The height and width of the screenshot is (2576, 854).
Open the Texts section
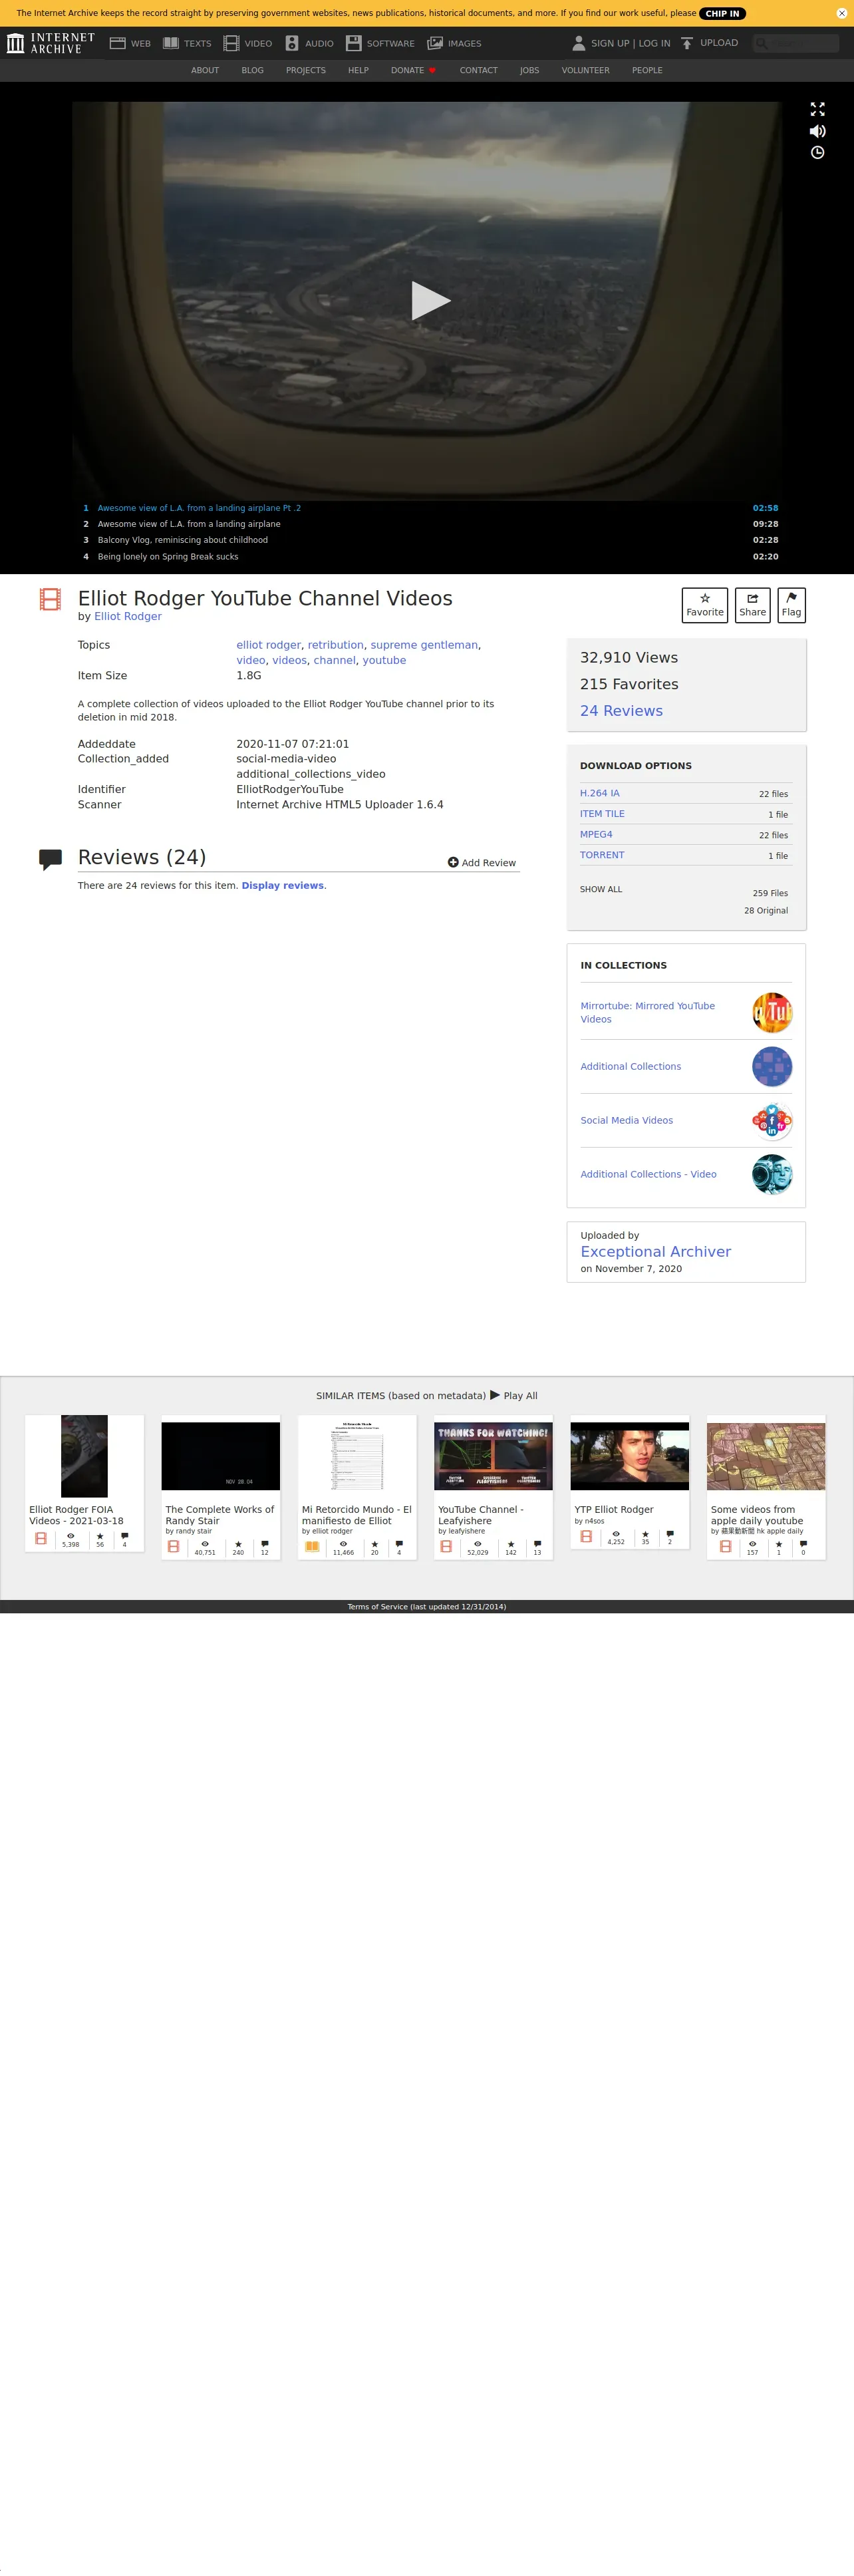(187, 43)
